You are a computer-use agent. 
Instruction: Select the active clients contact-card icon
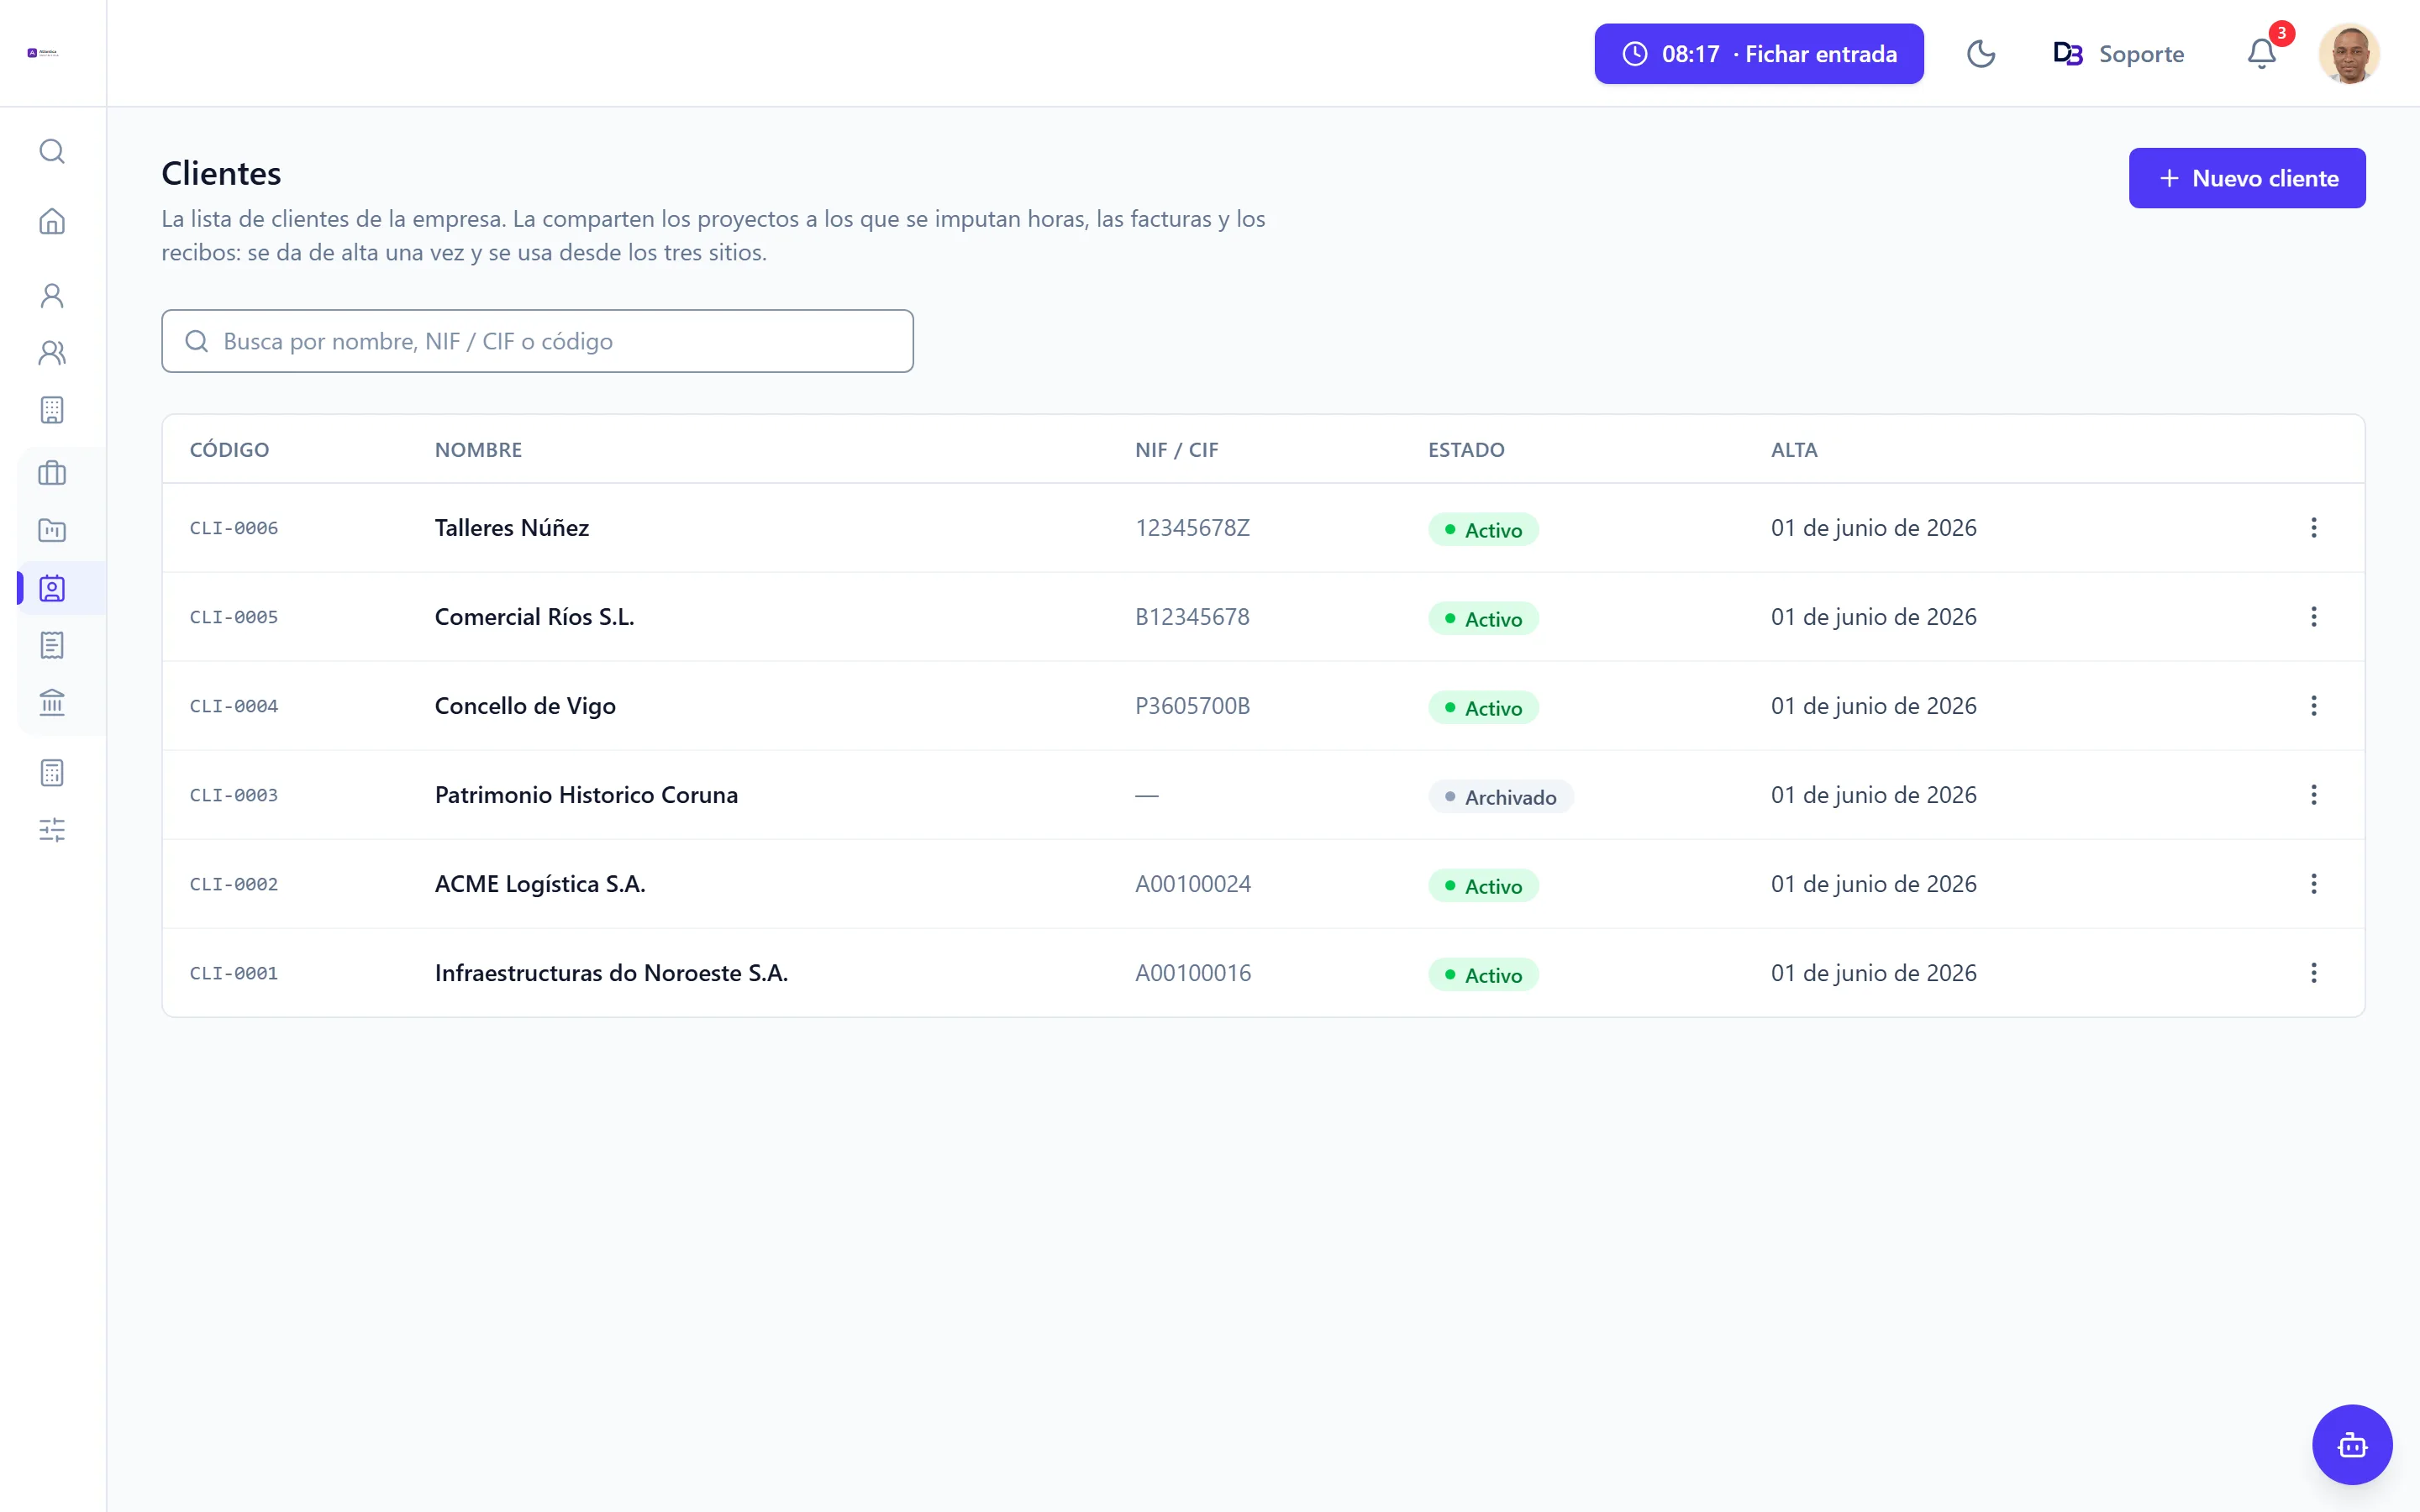tap(52, 588)
